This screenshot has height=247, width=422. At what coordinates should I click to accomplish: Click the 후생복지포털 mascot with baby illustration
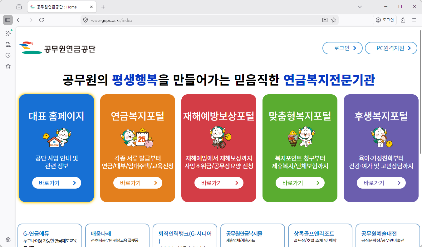381,137
